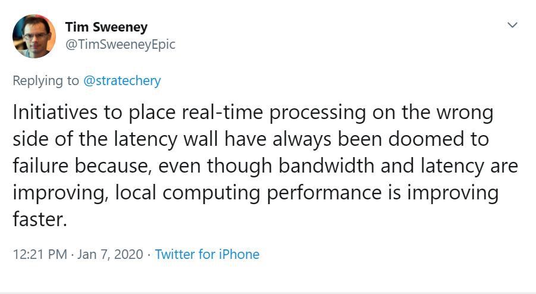The width and height of the screenshot is (536, 294).
Task: Open the Twitter for iPhone source link
Action: [x=207, y=255]
